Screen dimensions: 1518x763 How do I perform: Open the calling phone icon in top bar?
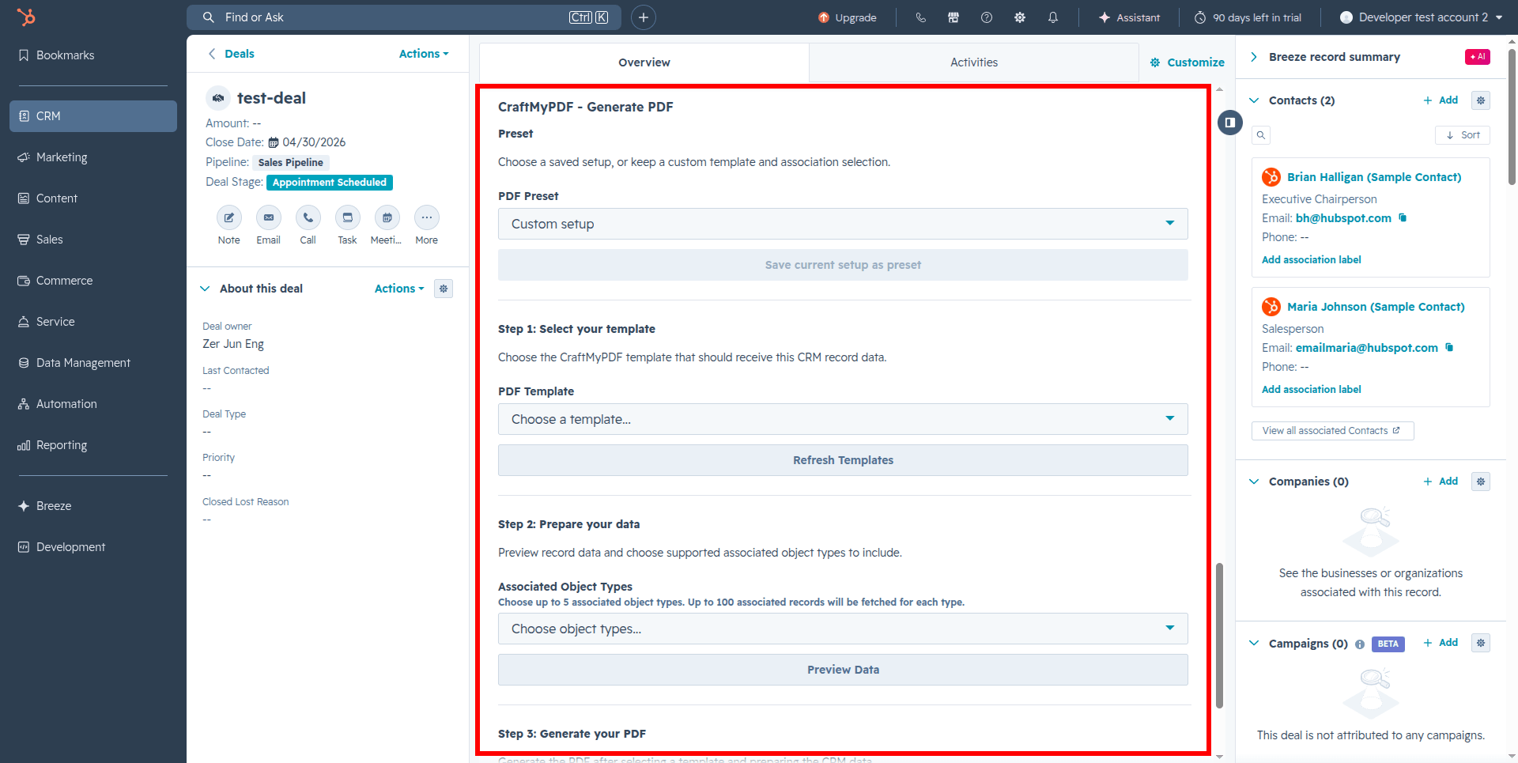click(x=921, y=17)
